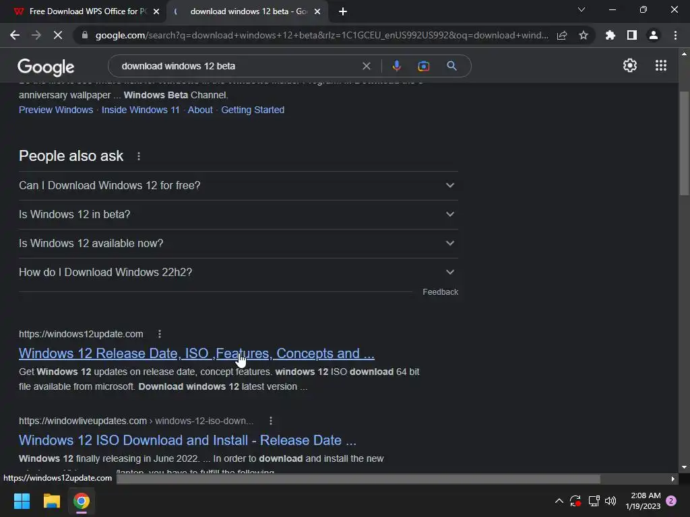Share this page via address bar icon

click(562, 35)
